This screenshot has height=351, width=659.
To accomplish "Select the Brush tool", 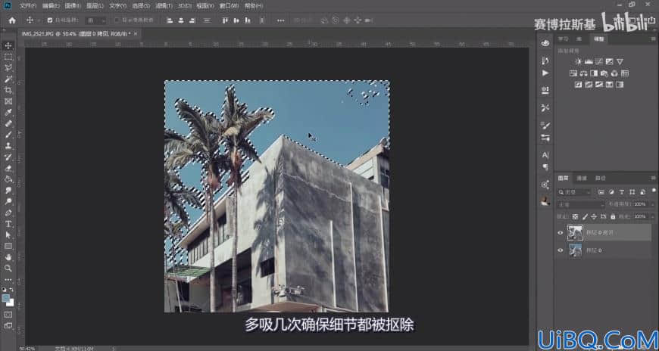I will [x=8, y=135].
